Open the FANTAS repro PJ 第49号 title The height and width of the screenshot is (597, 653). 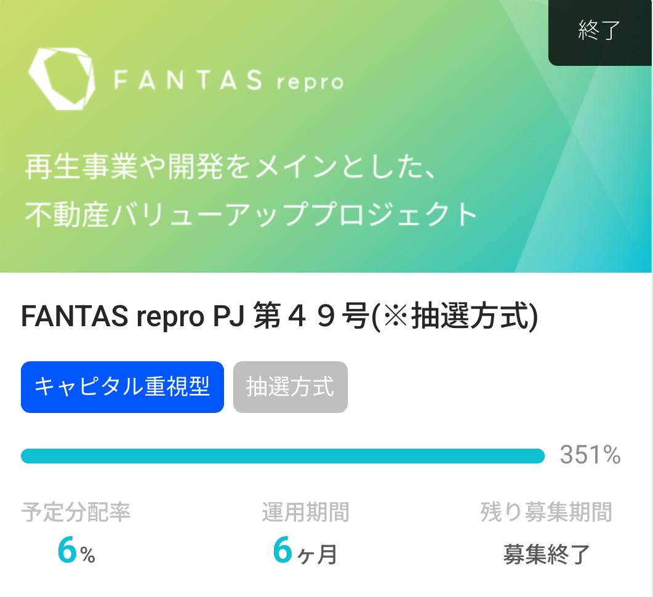click(279, 316)
